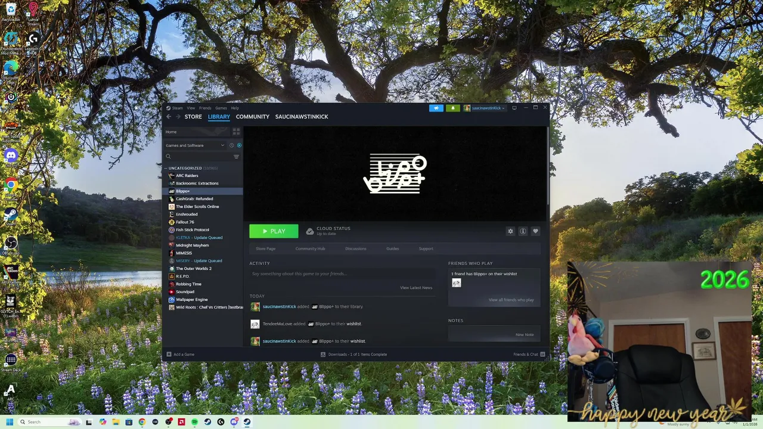
Task: Open the View menu
Action: [191, 108]
